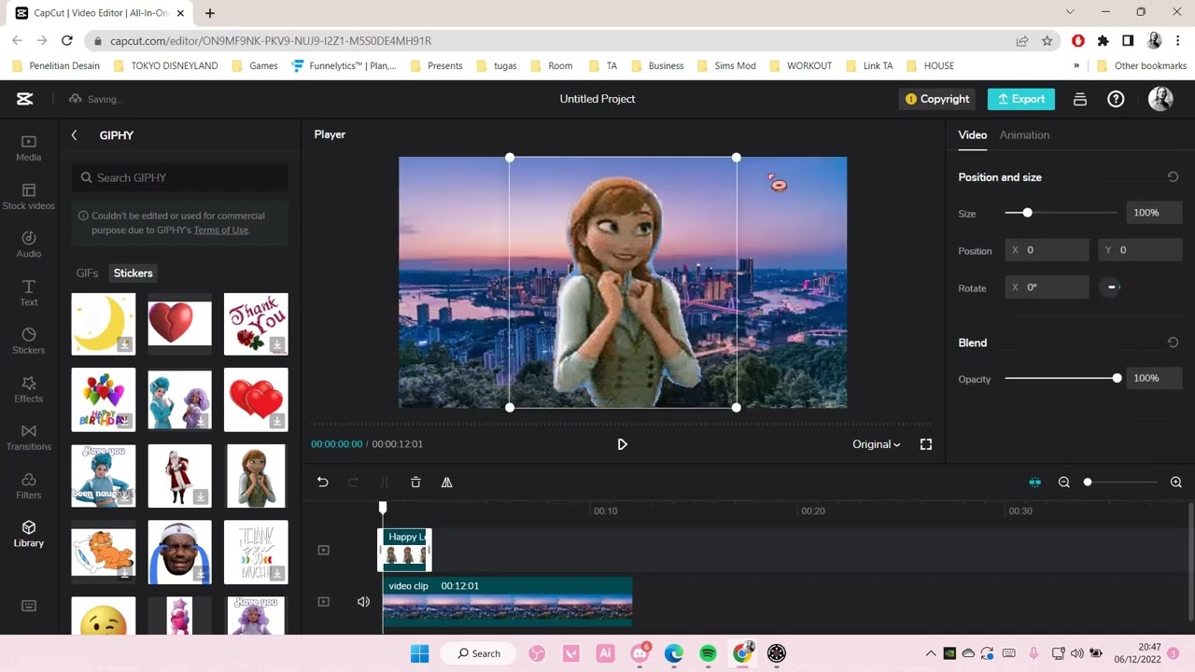Mute the video clip track
Image resolution: width=1195 pixels, height=672 pixels.
tap(363, 602)
